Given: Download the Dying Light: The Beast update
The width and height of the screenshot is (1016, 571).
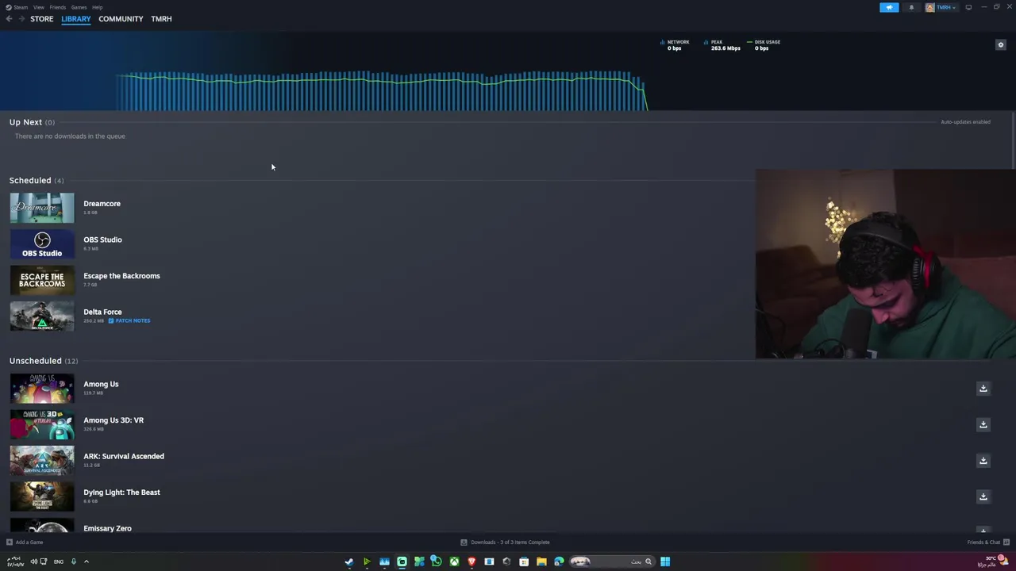Looking at the screenshot, I should [x=983, y=496].
